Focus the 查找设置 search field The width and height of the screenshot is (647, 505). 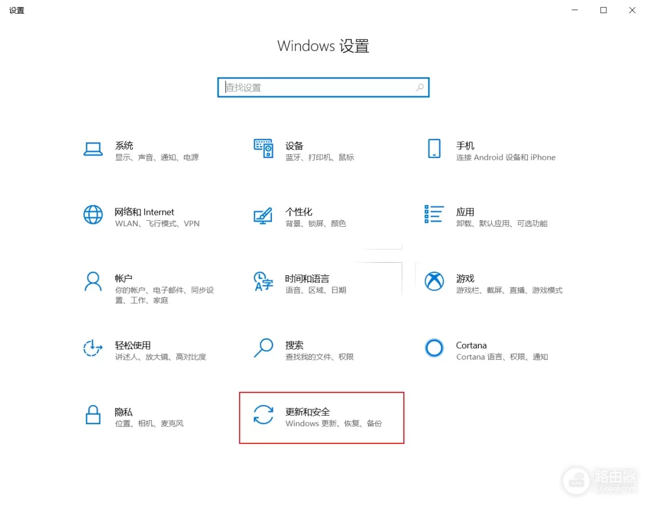click(x=323, y=87)
